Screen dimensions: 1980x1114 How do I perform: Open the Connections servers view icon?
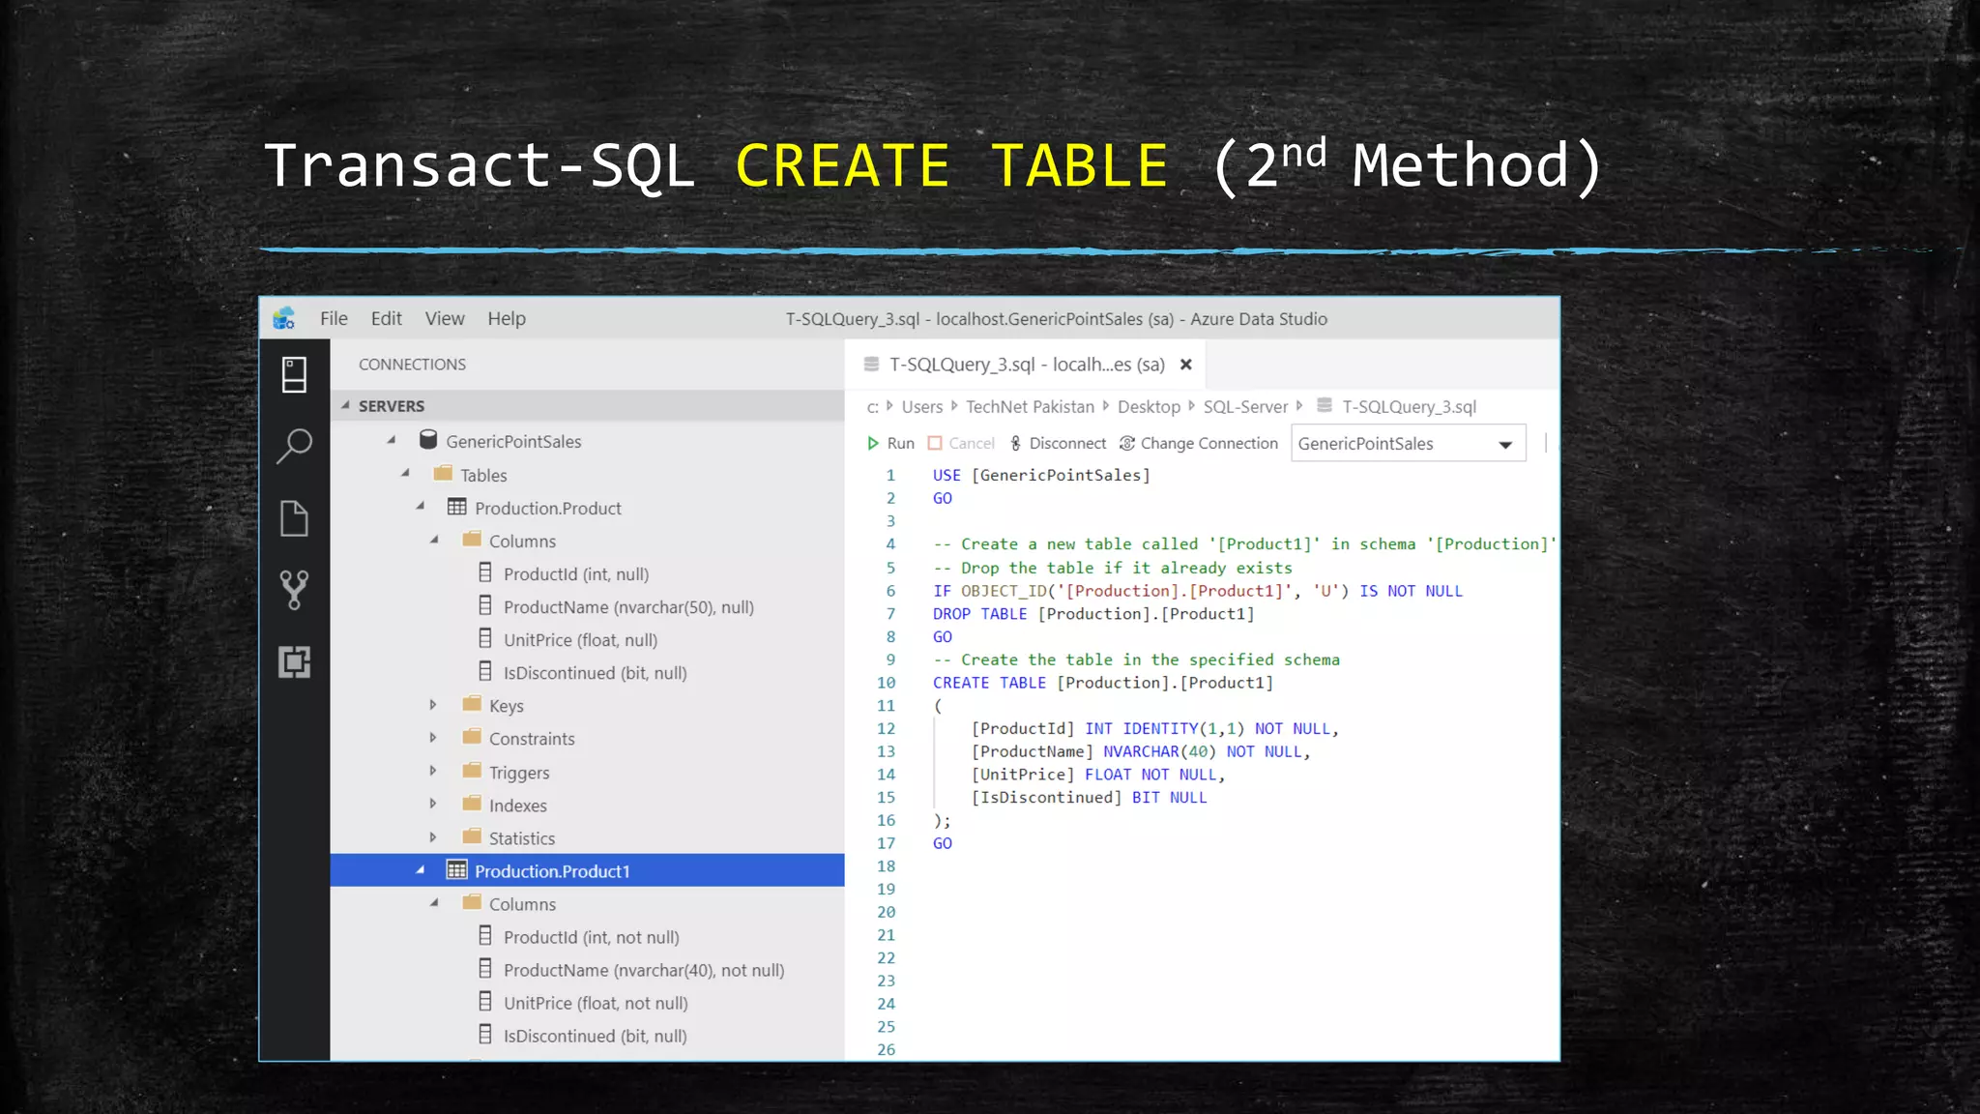click(x=294, y=375)
